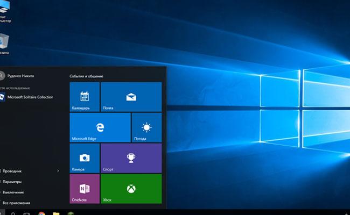This screenshot has width=350, height=215.
Task: Open the Камера camera tile
Action: point(85,158)
